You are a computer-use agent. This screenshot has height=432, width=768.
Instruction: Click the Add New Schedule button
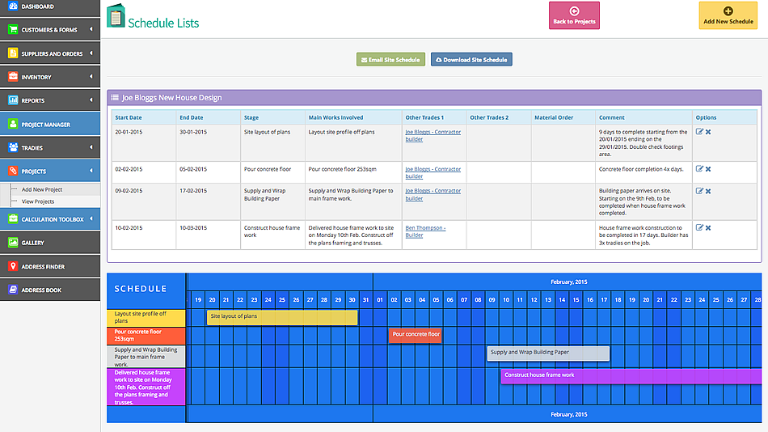coord(728,15)
